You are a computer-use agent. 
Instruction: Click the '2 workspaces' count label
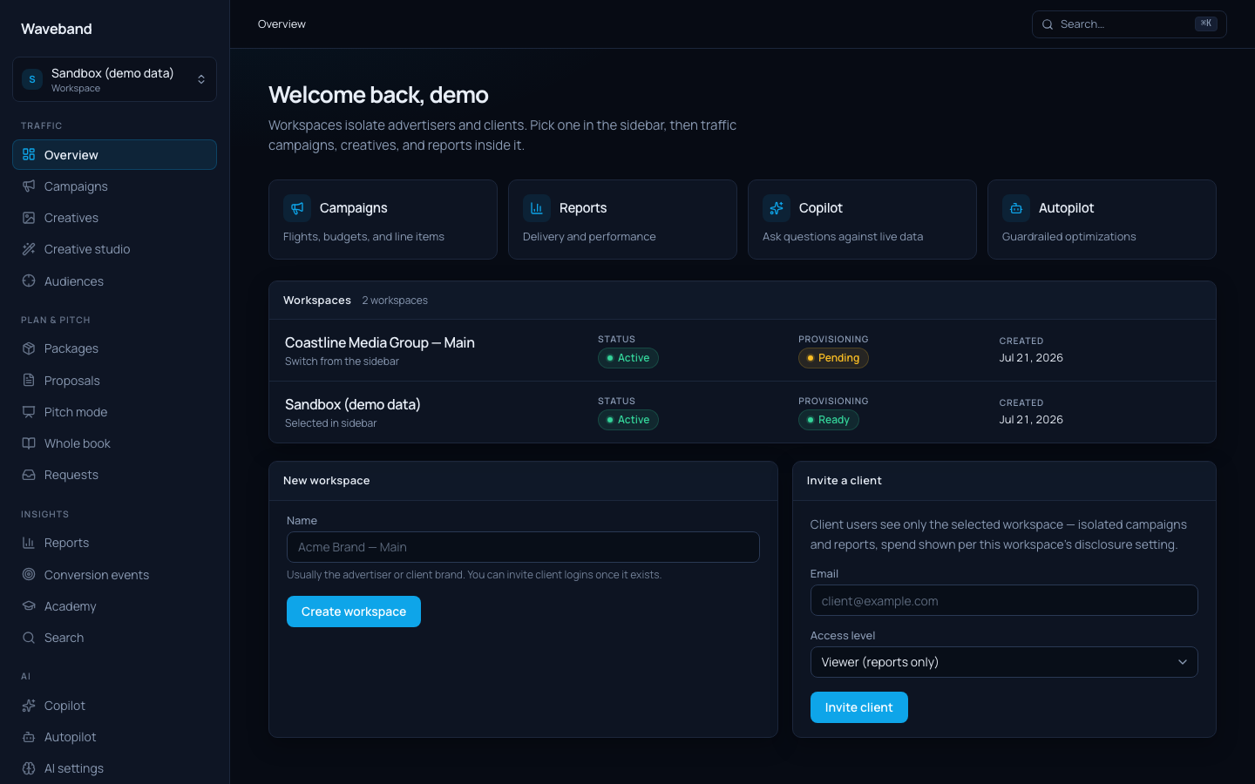click(395, 301)
